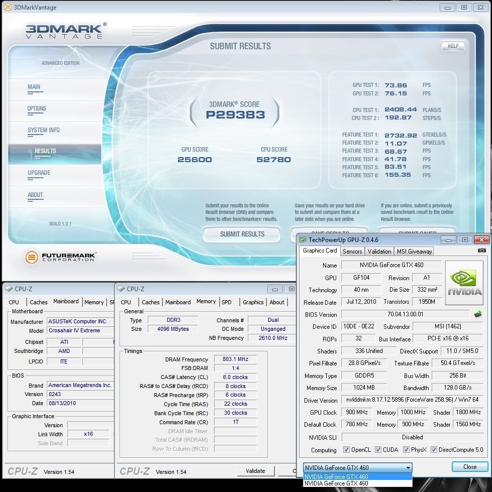Click the NVIDIA logo in GPU-Z

(464, 283)
